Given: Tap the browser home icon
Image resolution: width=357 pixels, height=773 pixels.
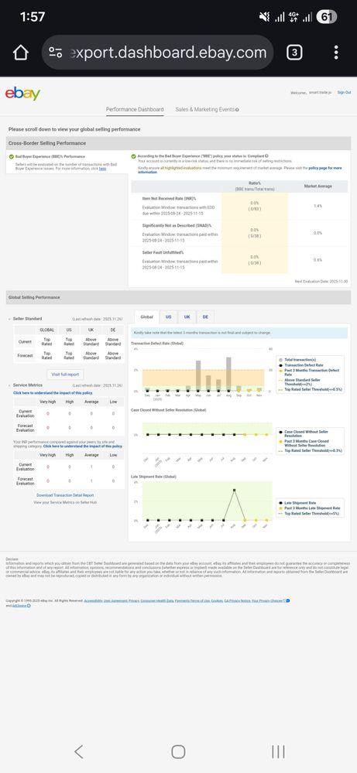Looking at the screenshot, I should point(20,53).
